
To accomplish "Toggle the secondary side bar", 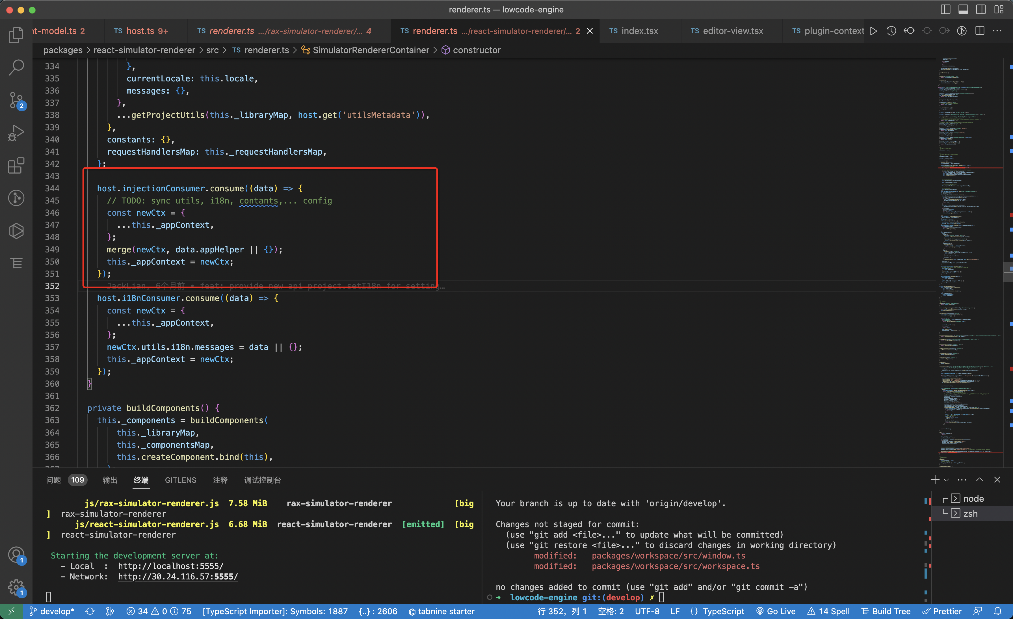I will point(981,9).
